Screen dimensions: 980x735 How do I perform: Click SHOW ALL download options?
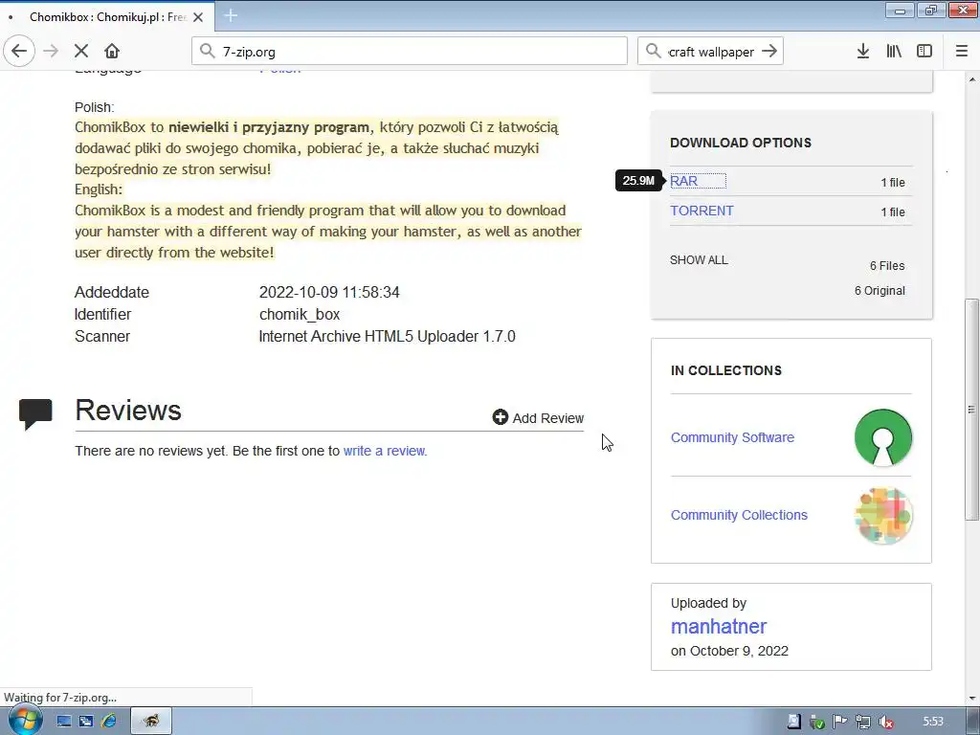[x=699, y=260]
